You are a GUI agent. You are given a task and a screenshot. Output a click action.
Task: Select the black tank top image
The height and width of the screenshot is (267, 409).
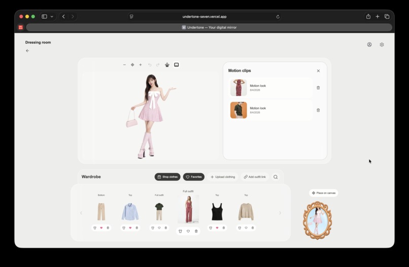(217, 212)
